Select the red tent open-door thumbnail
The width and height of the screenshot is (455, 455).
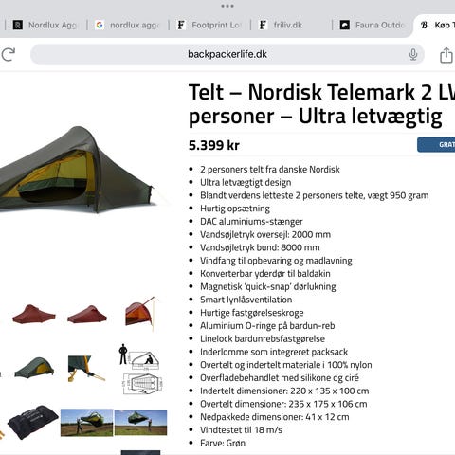click(140, 313)
